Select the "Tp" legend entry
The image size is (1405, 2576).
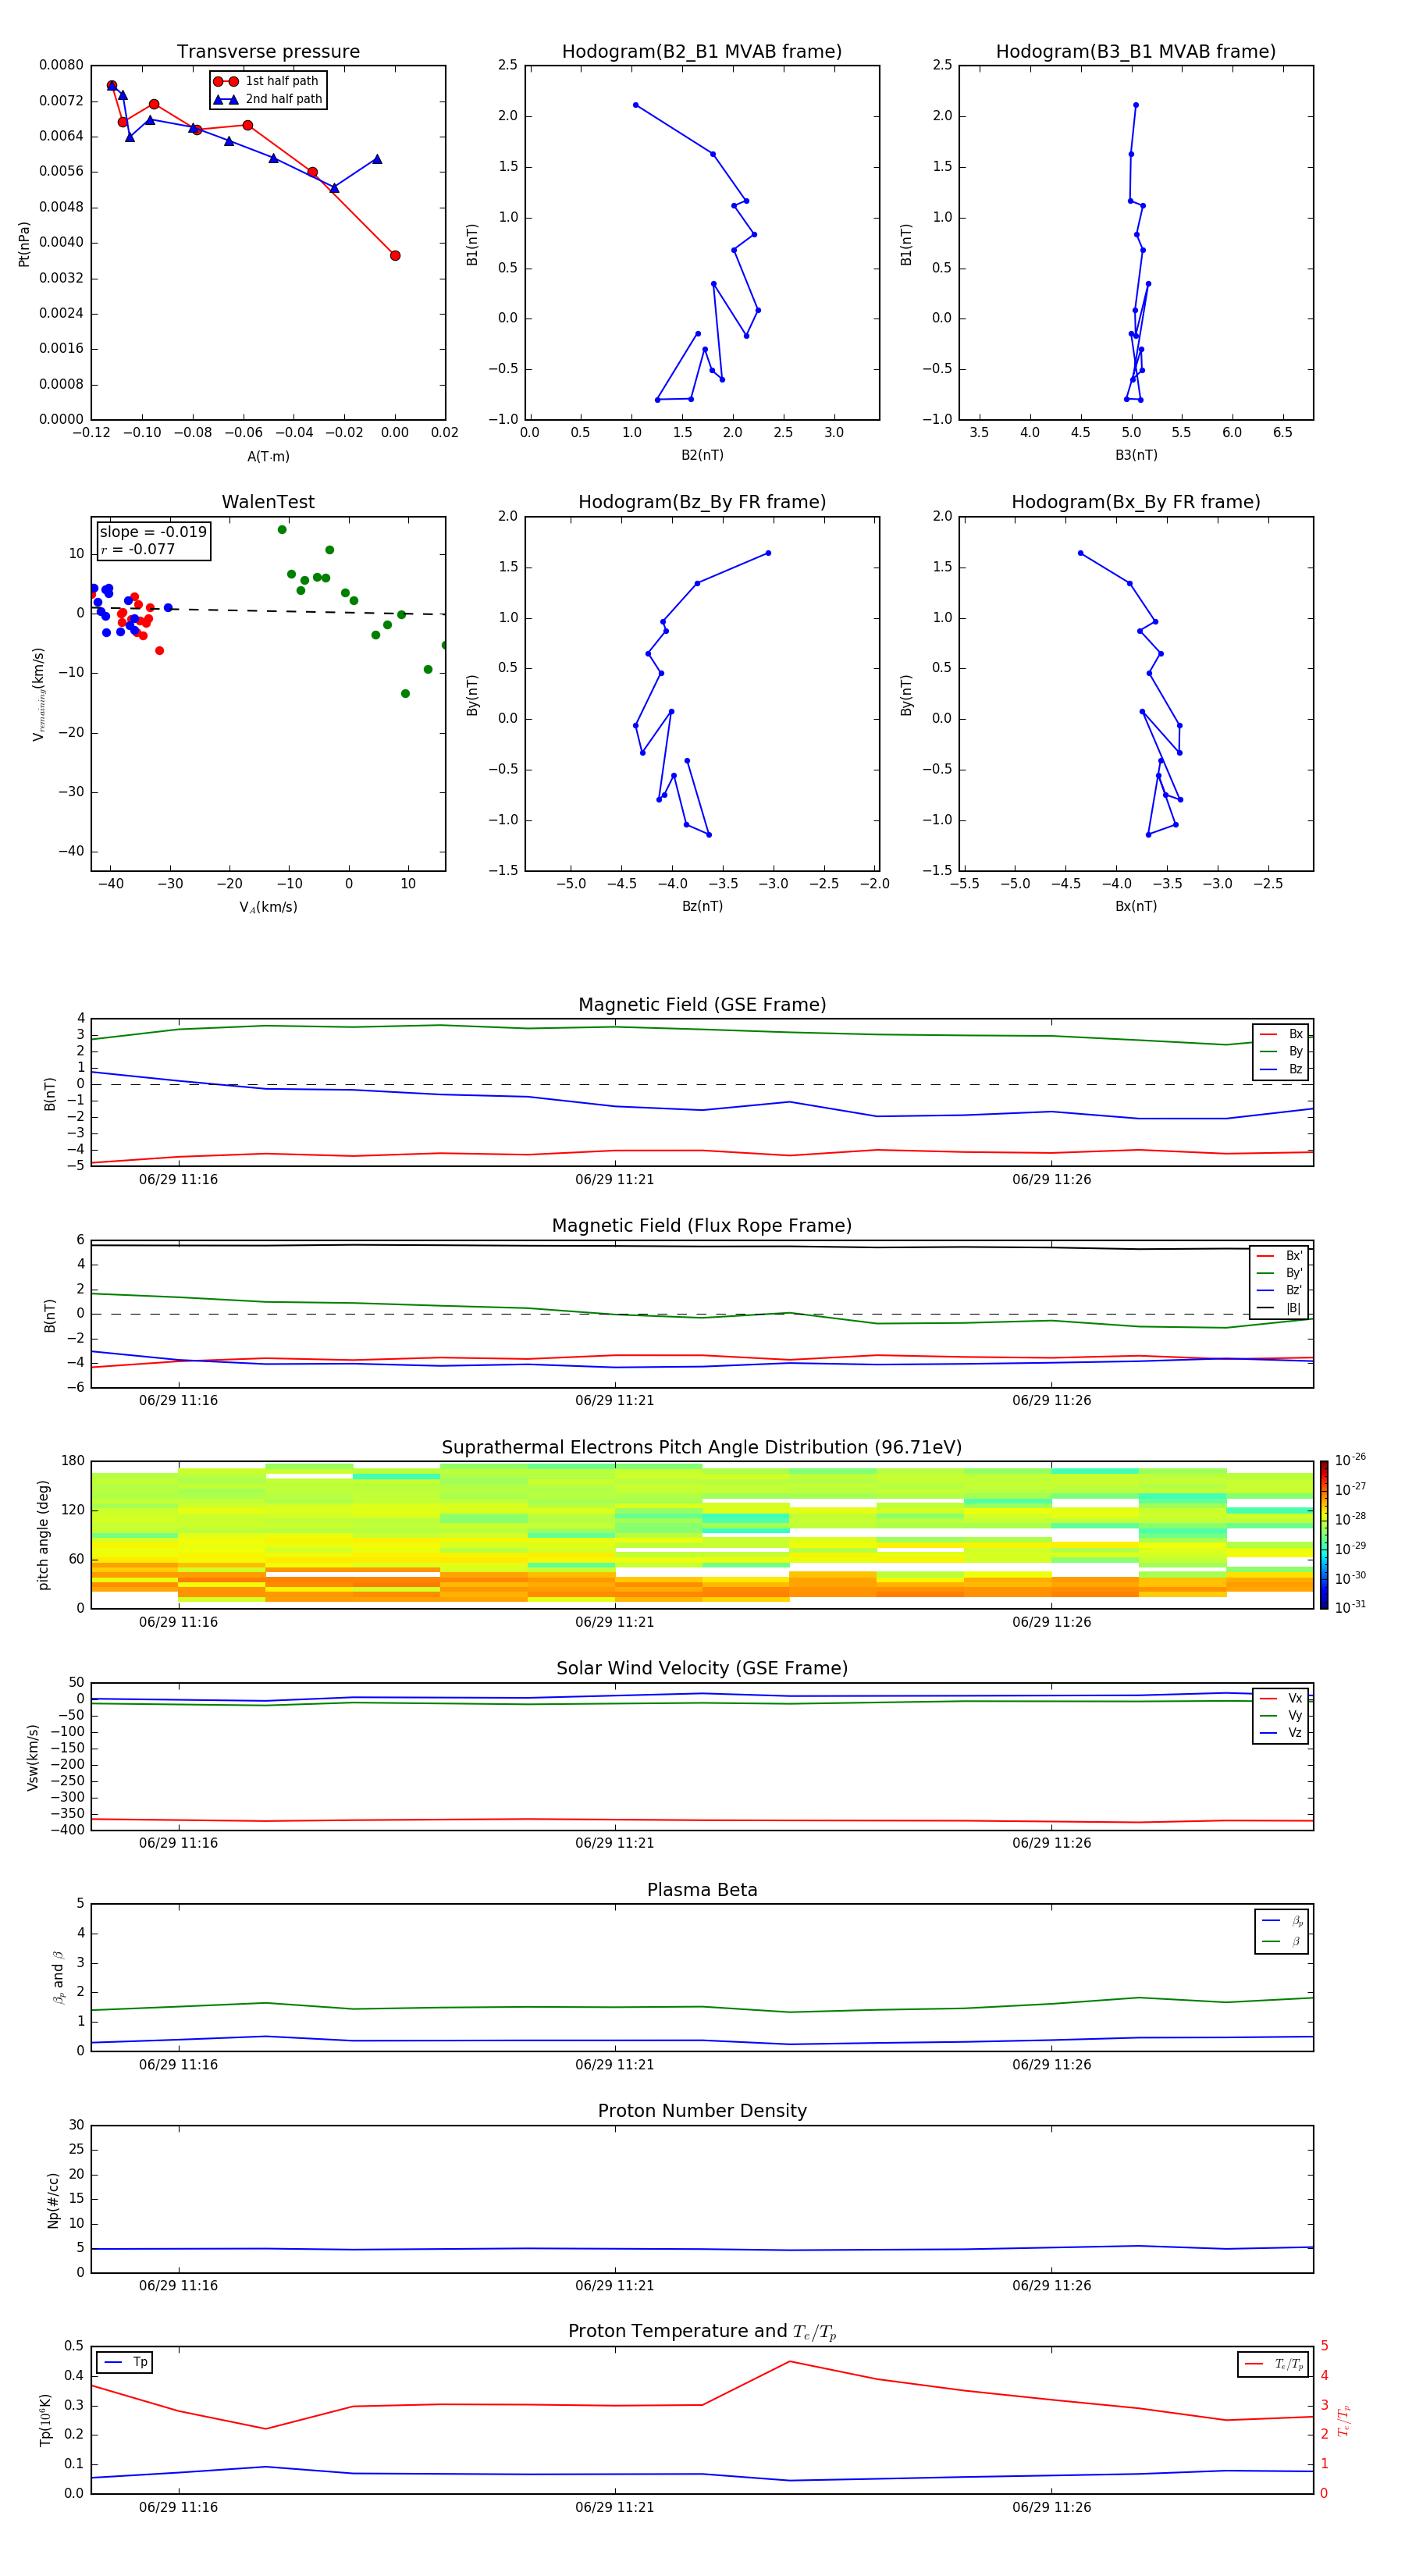tap(125, 2362)
